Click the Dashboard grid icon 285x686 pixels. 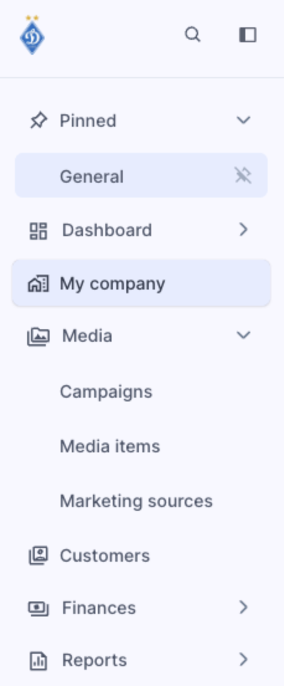tap(38, 231)
